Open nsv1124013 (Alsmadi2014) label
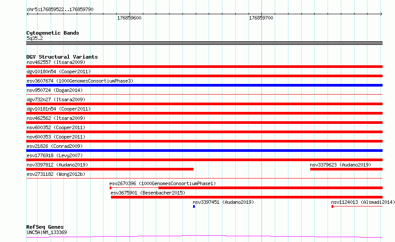The height and width of the screenshot is (242, 395). 363,202
